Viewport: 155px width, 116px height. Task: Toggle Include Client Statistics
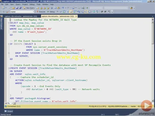click(78, 12)
